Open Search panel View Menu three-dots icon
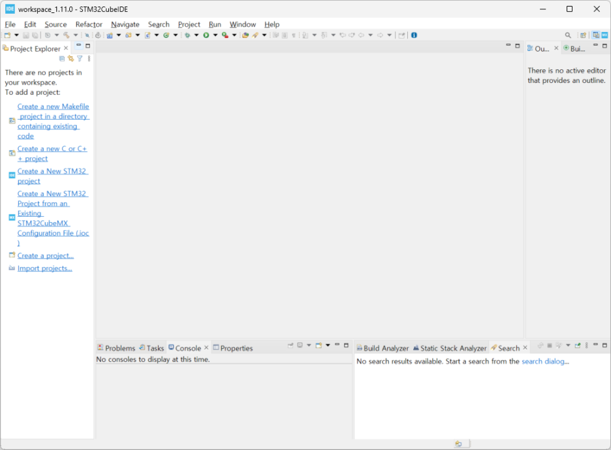 click(586, 346)
